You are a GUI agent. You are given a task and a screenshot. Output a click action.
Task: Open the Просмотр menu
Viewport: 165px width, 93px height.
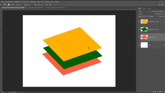point(47,2)
